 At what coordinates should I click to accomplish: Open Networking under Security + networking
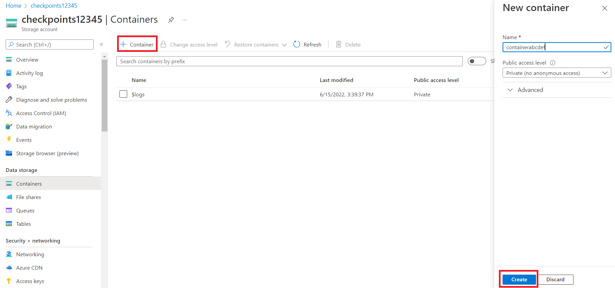pyautogui.click(x=30, y=254)
